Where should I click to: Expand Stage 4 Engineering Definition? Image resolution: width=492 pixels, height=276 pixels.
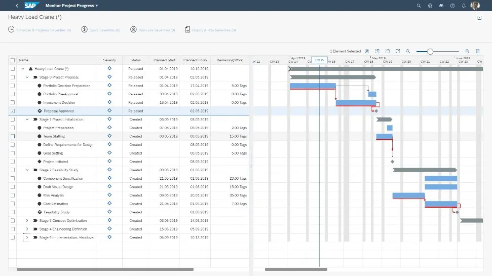27,229
